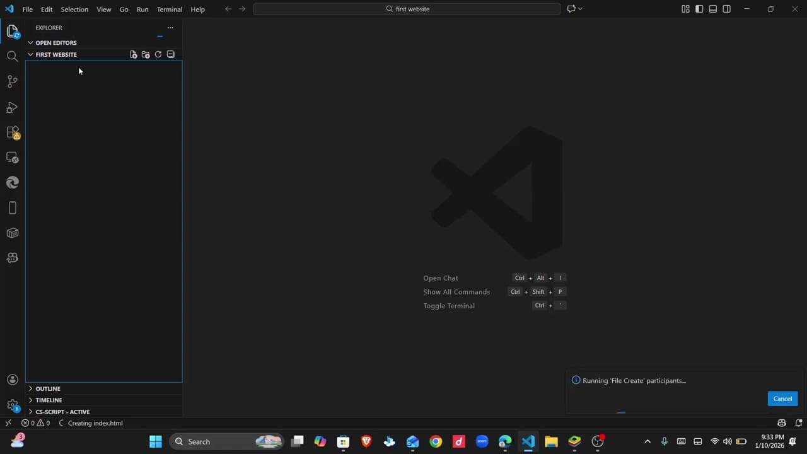
Task: Open Customize Layout options
Action: click(x=685, y=9)
